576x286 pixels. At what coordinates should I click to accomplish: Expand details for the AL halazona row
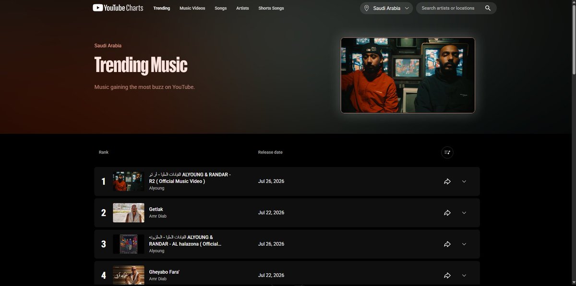464,244
